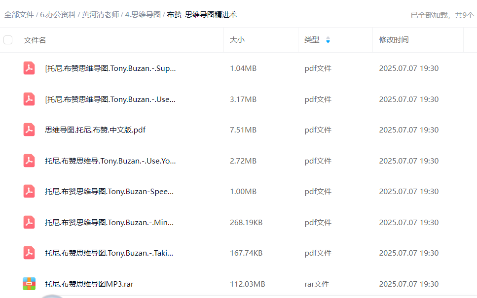477x298 pixels.
Task: Click the PDF icon of the 268.19KB file
Action: tap(29, 222)
